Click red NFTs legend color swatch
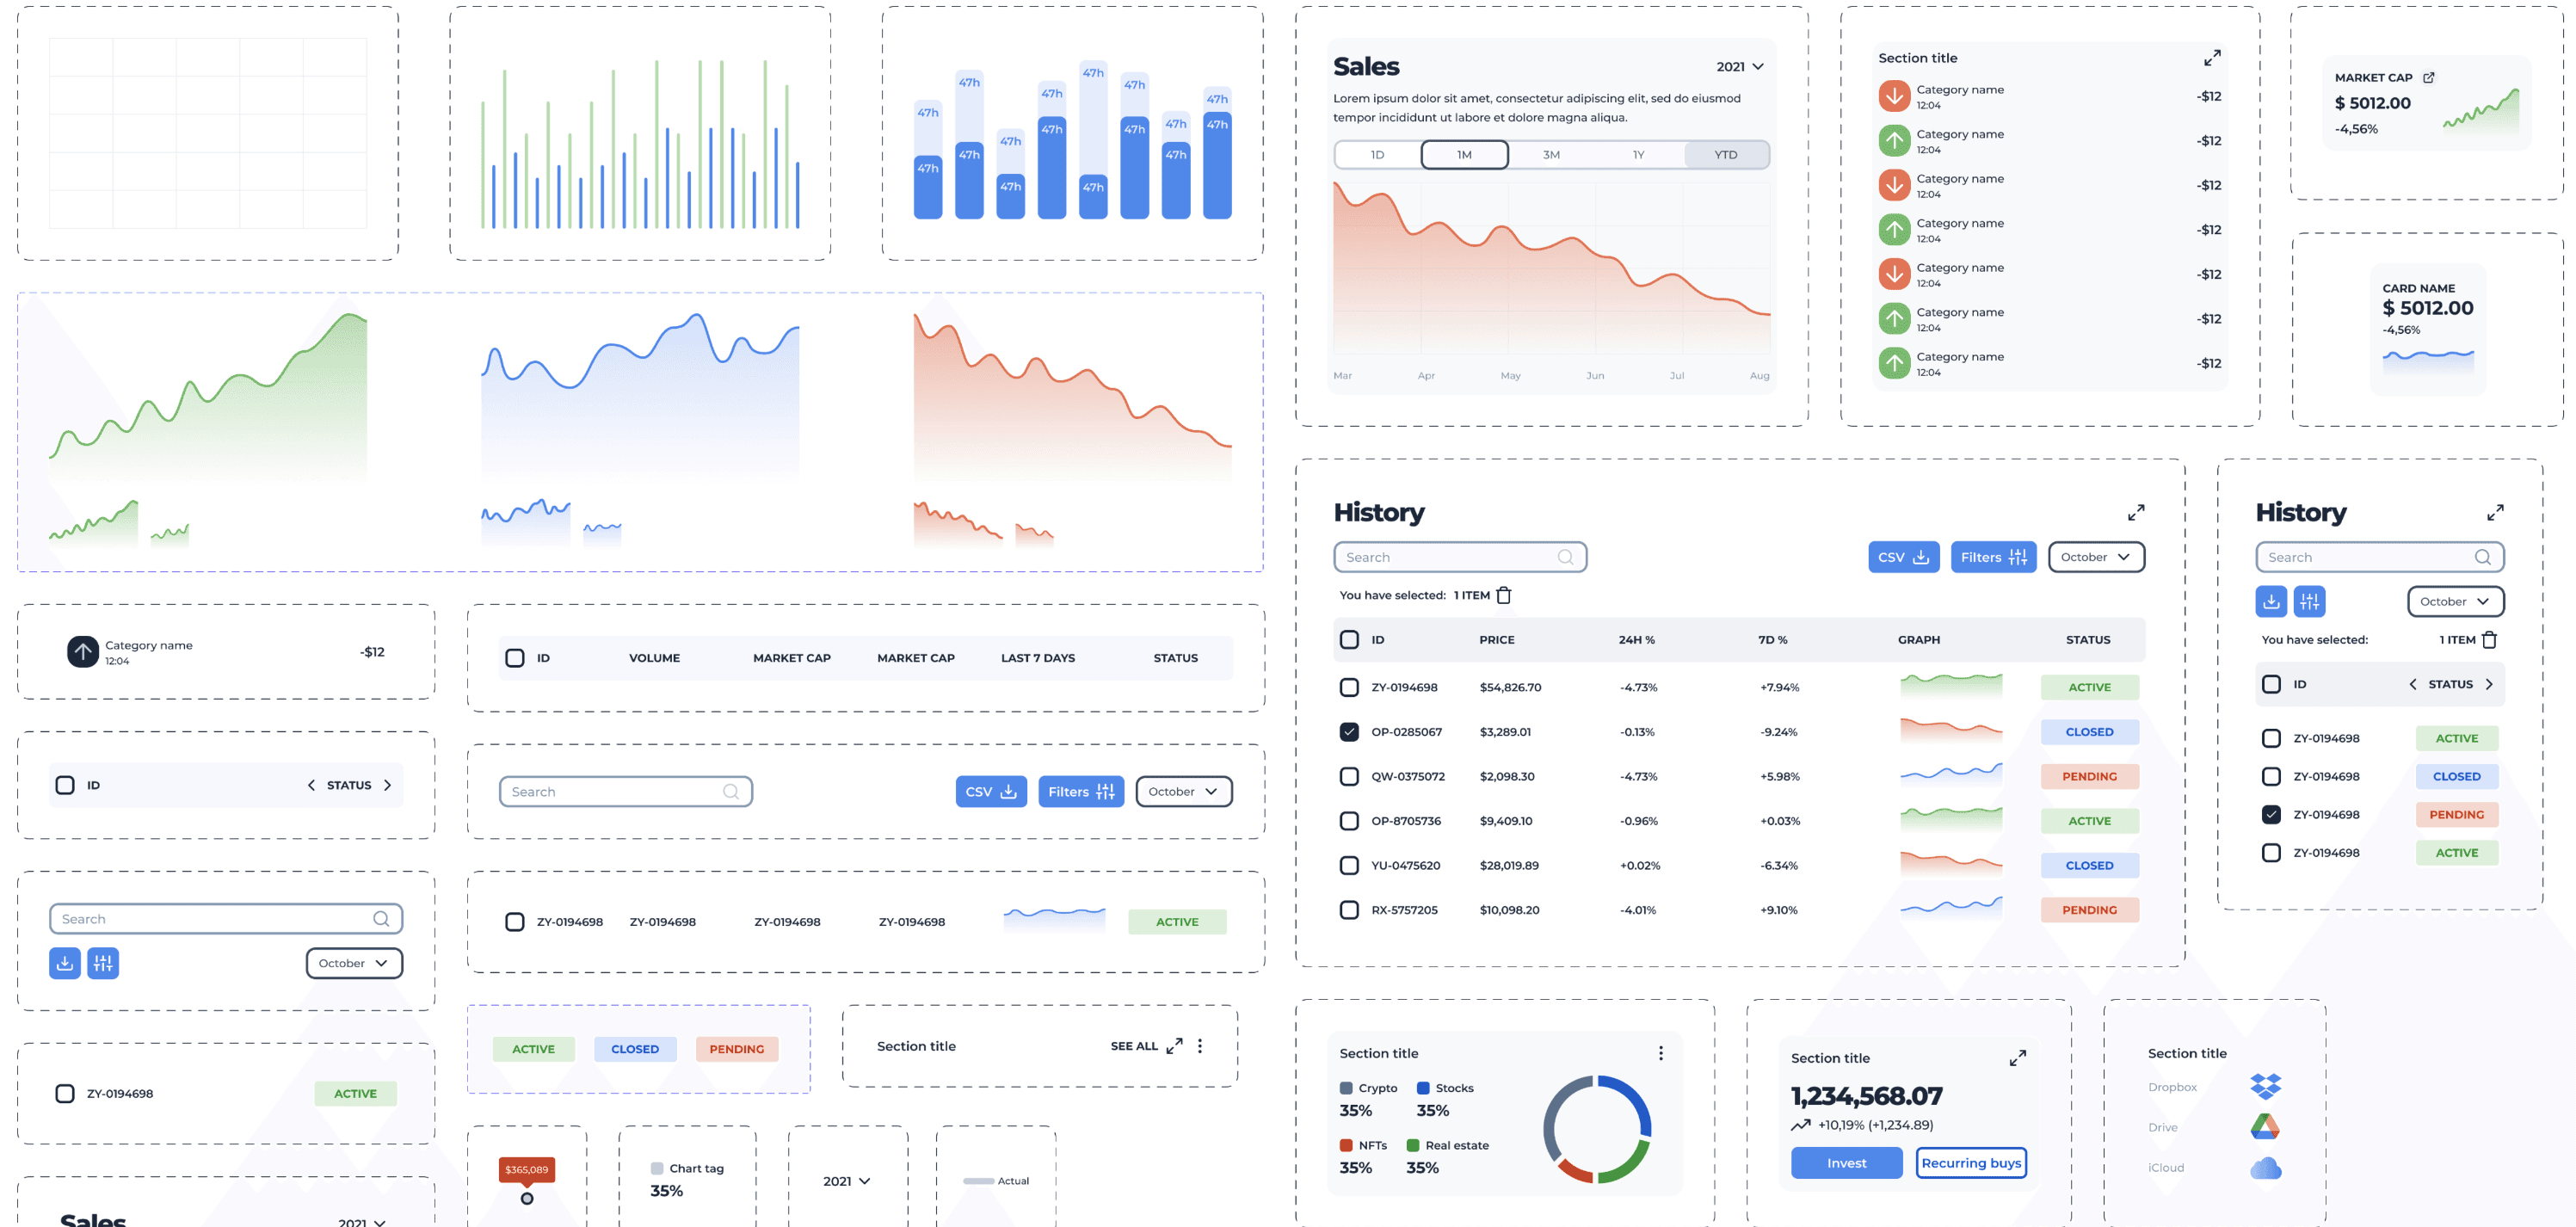Screen dimensions: 2576x1227 (x=1346, y=1145)
